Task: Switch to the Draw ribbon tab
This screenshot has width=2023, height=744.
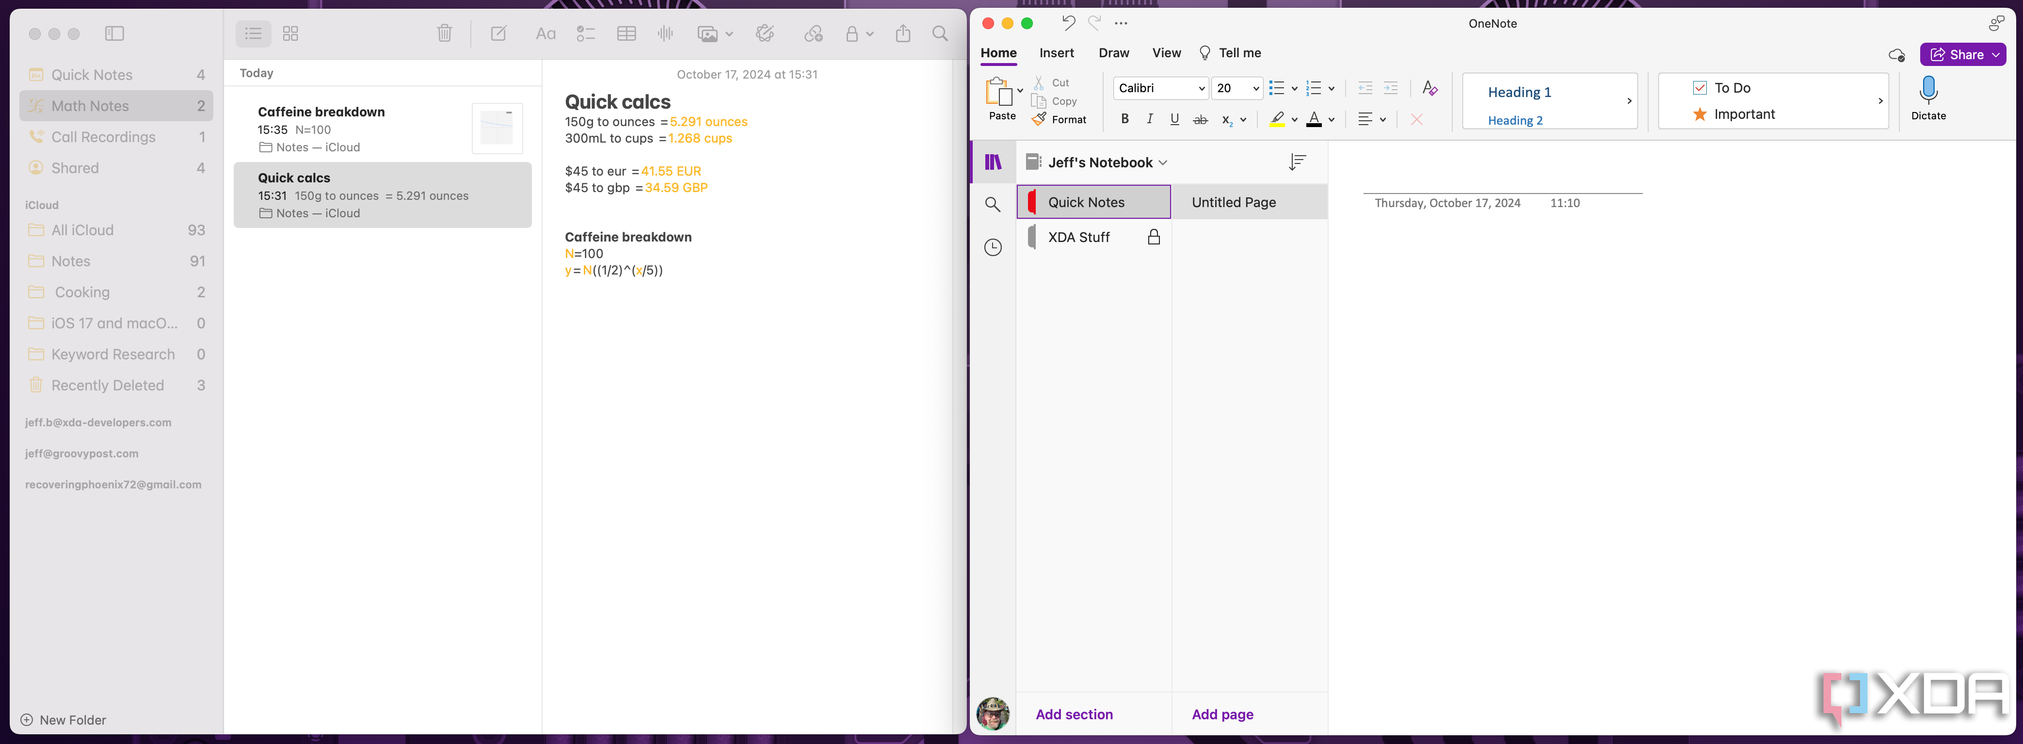Action: [x=1114, y=53]
